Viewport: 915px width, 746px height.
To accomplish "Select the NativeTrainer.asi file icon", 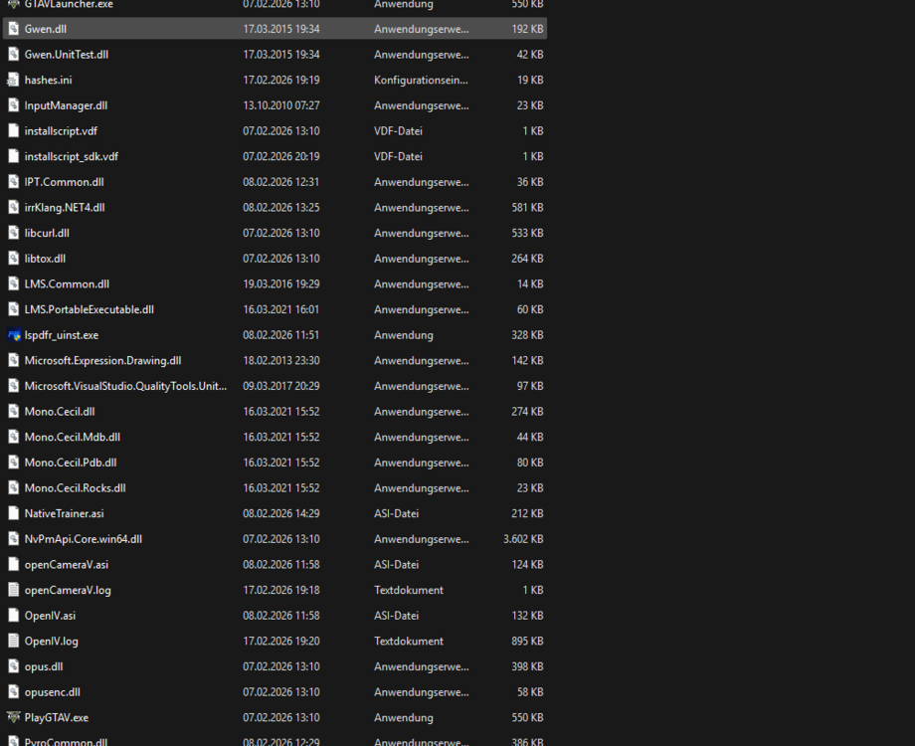I will pos(14,513).
